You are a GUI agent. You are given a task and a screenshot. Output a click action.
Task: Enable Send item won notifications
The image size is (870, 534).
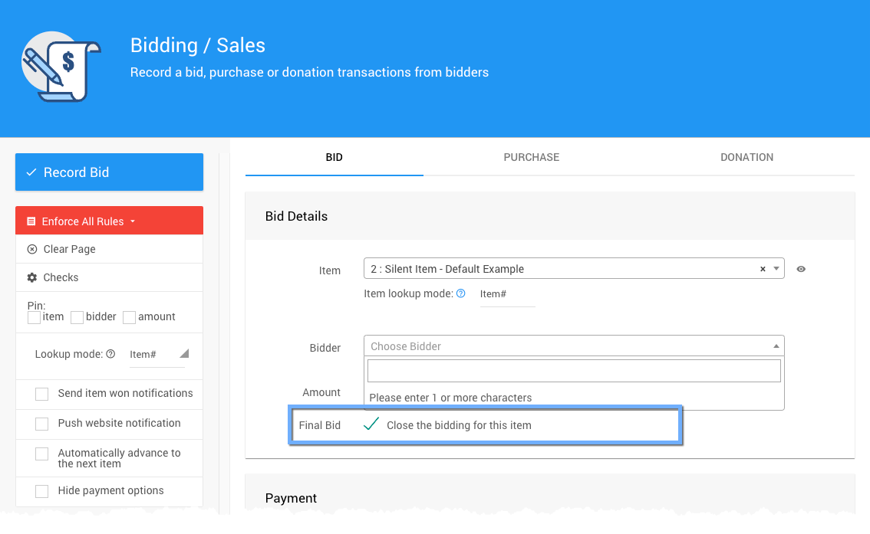point(42,394)
